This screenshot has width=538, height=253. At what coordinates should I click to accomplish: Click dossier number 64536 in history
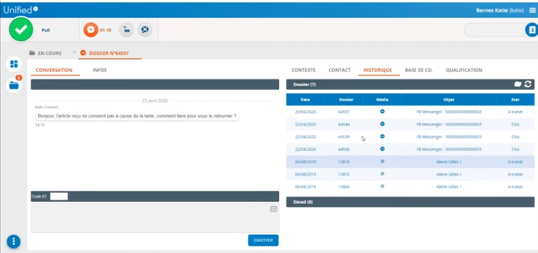pyautogui.click(x=344, y=149)
